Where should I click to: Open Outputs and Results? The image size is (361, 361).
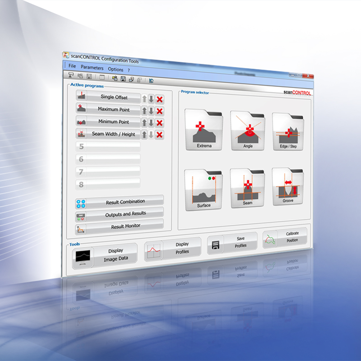pyautogui.click(x=120, y=215)
